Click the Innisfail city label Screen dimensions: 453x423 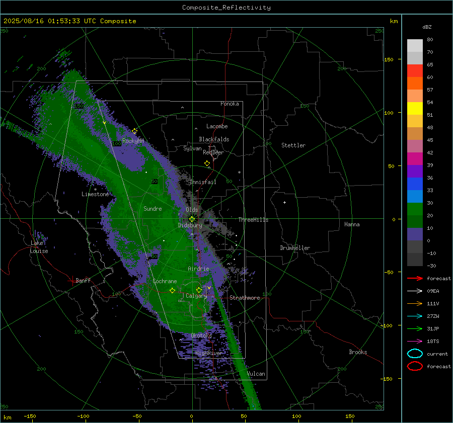point(203,182)
